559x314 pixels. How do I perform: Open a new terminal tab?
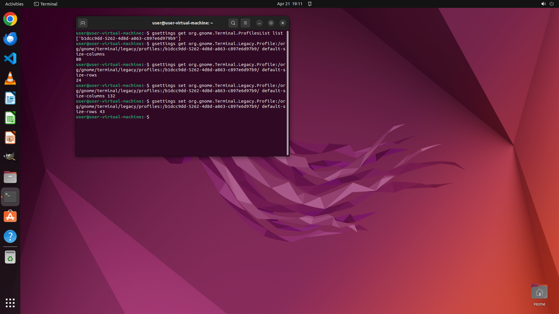tap(83, 23)
